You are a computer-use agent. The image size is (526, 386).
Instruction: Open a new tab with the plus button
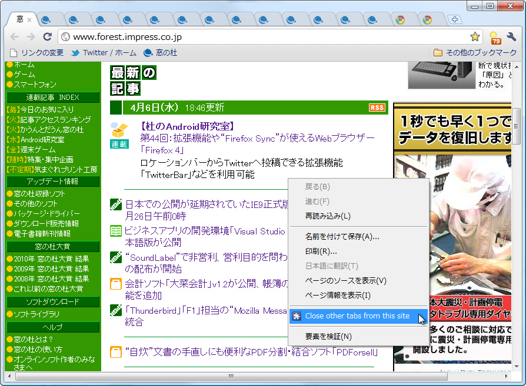pos(454,19)
